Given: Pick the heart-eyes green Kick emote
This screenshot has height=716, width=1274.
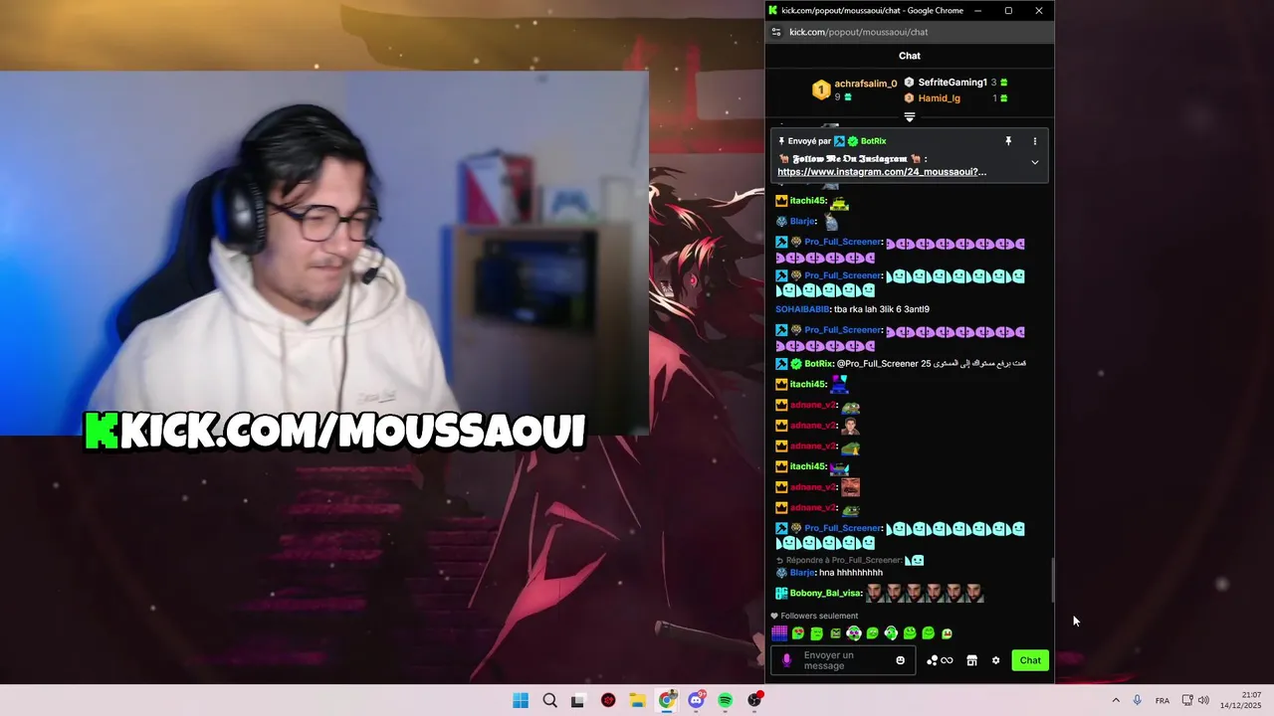Looking at the screenshot, I should [x=798, y=633].
